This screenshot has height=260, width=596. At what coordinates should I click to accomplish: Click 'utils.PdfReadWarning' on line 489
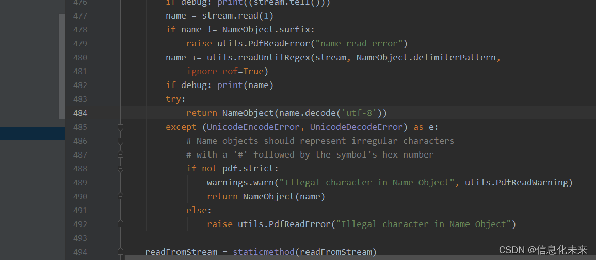[516, 183]
